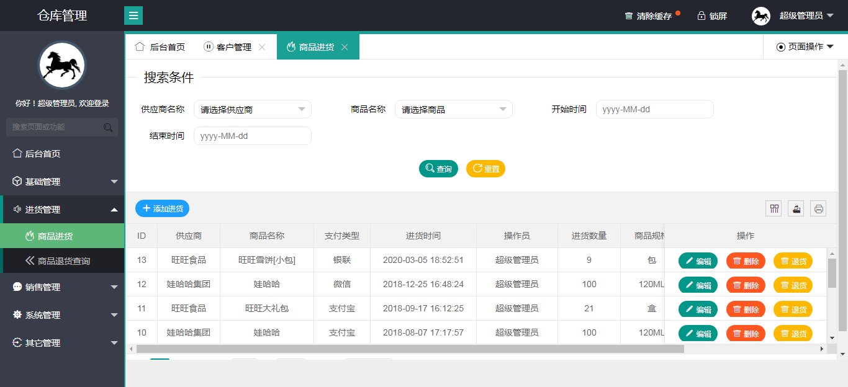Open the product name dropdown
The image size is (848, 387).
pyautogui.click(x=453, y=110)
